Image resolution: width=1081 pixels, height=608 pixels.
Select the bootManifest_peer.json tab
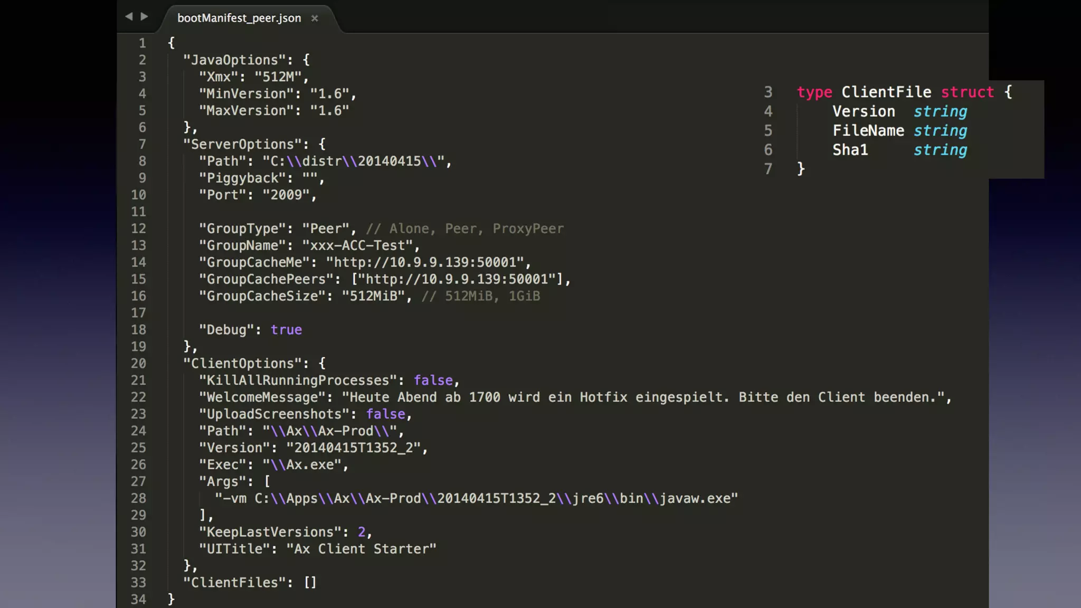click(239, 18)
